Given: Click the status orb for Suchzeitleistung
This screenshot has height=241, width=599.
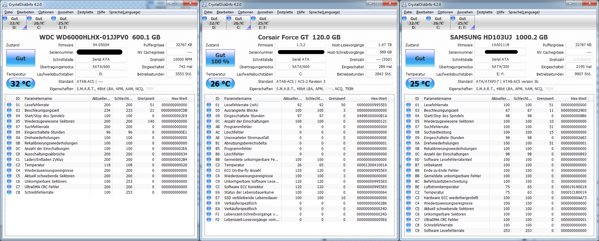Looking at the screenshot, I should coord(408,132).
